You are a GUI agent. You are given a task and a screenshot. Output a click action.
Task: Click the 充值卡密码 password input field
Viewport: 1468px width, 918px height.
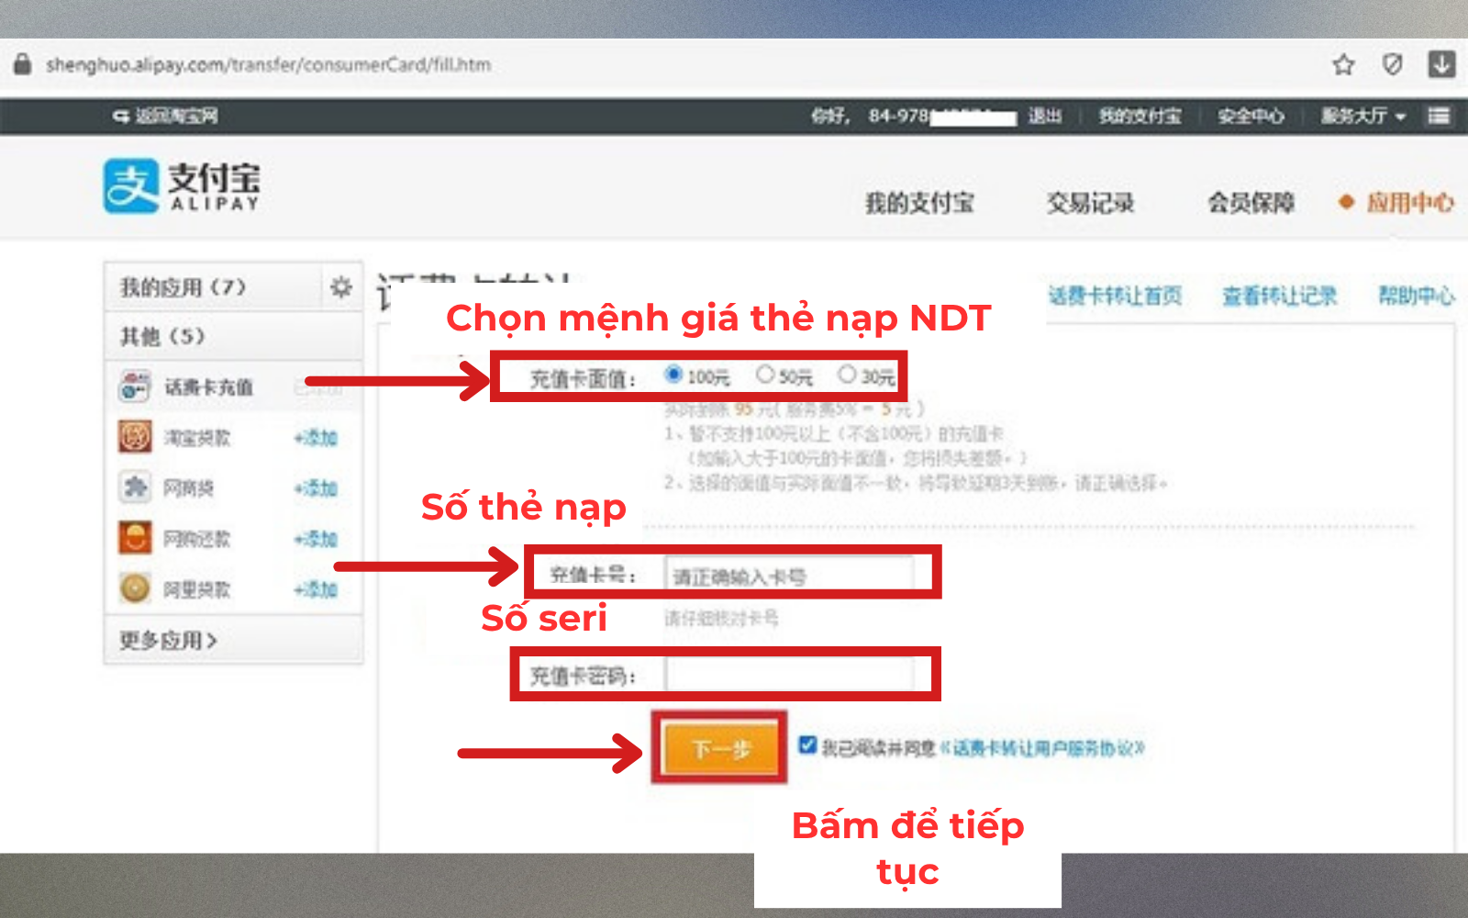[x=789, y=675]
